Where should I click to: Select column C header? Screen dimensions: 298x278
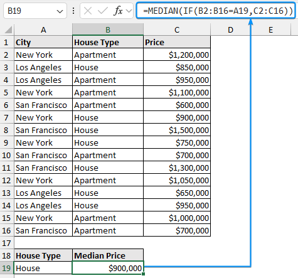177,29
